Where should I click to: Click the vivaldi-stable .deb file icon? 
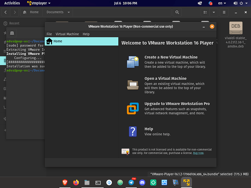click(x=236, y=28)
